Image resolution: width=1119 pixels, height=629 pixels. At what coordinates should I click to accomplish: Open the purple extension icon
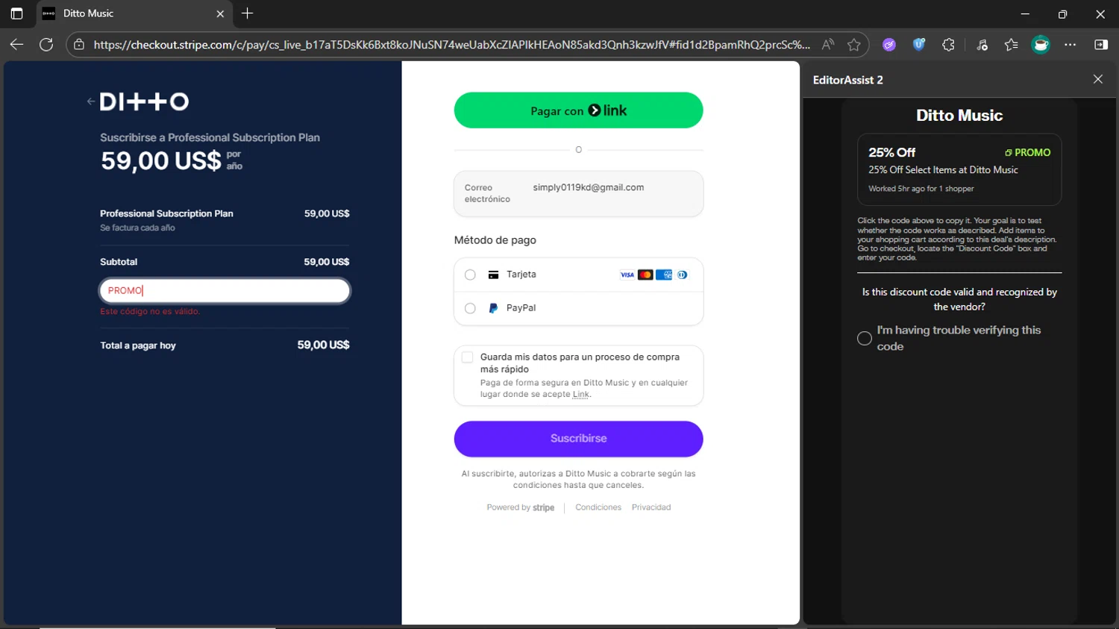(x=889, y=45)
